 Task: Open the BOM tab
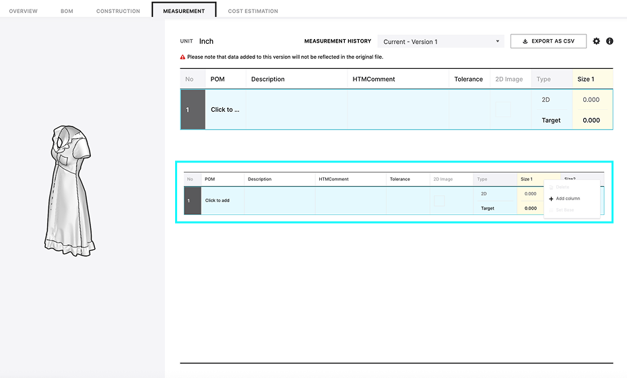click(x=67, y=11)
